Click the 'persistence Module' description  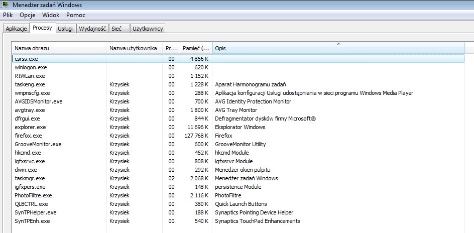click(238, 187)
